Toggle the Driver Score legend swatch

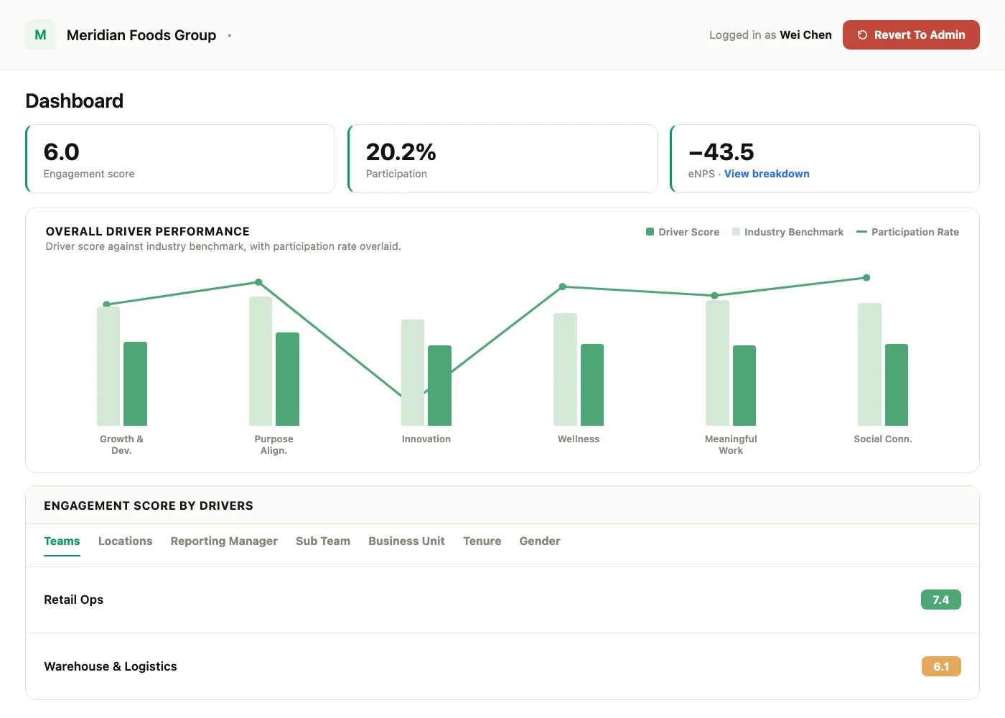pos(650,232)
